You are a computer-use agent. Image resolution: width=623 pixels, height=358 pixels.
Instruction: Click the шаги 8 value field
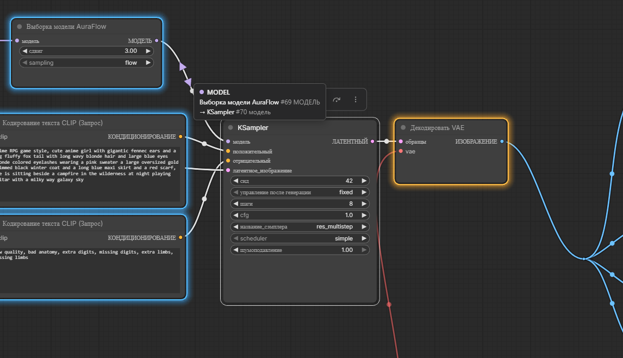pyautogui.click(x=300, y=203)
